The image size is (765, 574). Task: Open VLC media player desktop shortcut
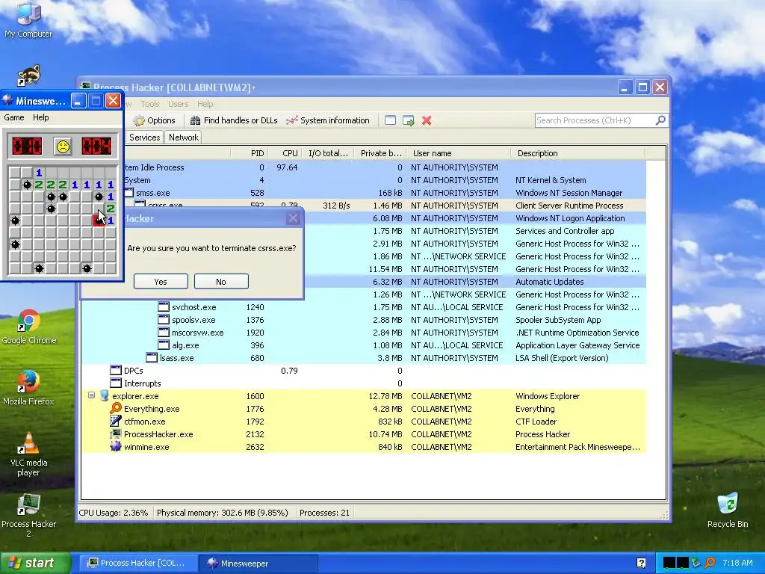point(28,454)
